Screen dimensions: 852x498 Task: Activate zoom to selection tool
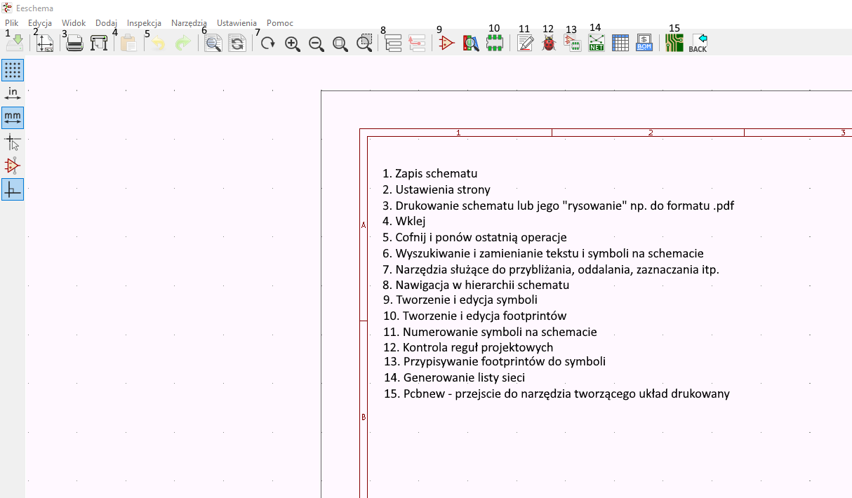coord(364,43)
